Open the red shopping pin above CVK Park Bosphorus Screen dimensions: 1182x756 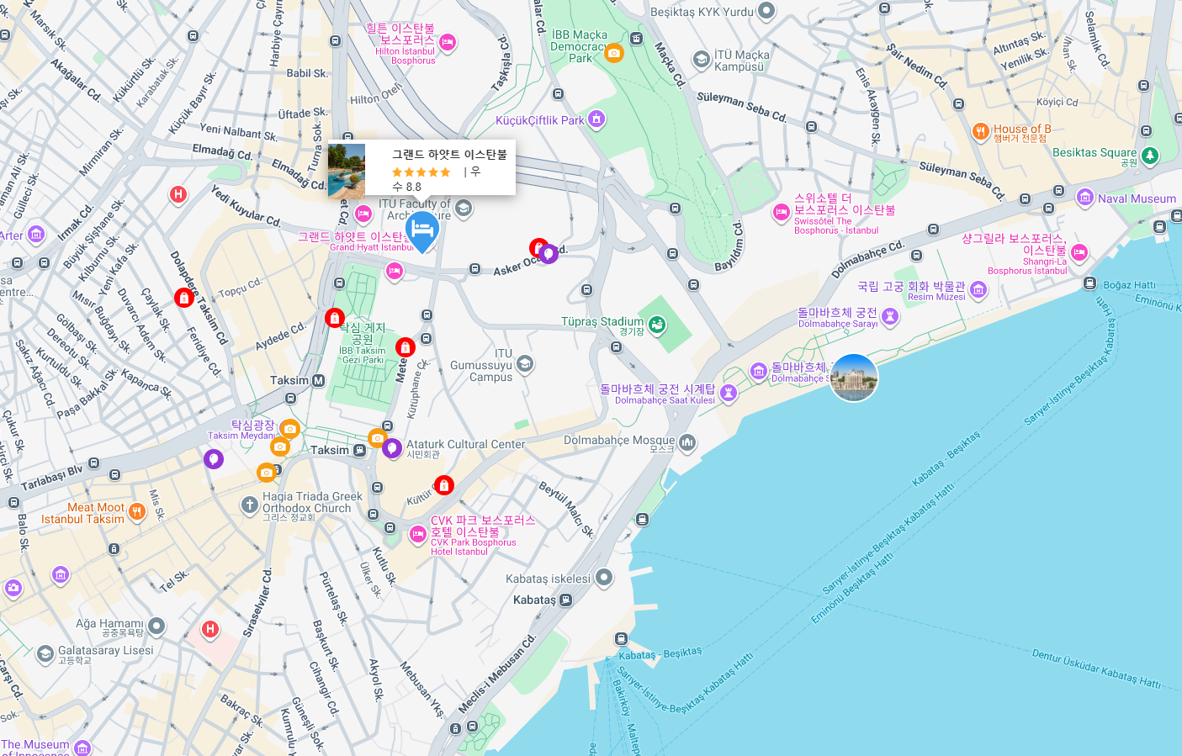click(443, 484)
